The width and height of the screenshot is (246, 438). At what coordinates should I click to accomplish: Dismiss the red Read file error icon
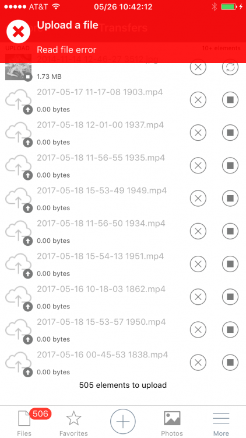click(18, 33)
